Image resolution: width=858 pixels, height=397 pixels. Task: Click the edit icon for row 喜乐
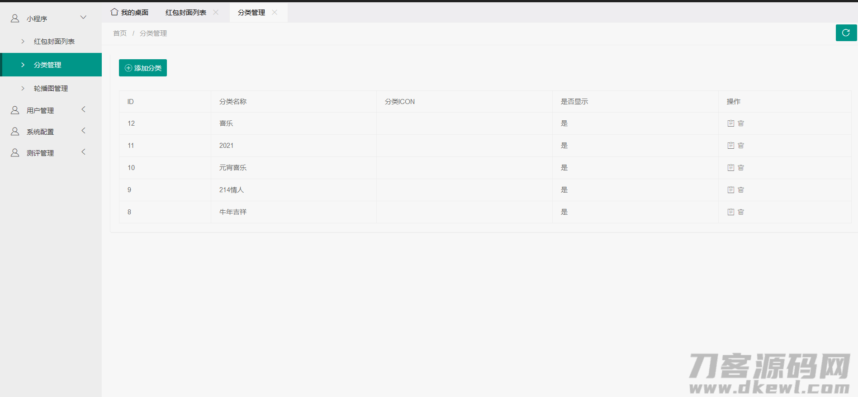pyautogui.click(x=730, y=123)
